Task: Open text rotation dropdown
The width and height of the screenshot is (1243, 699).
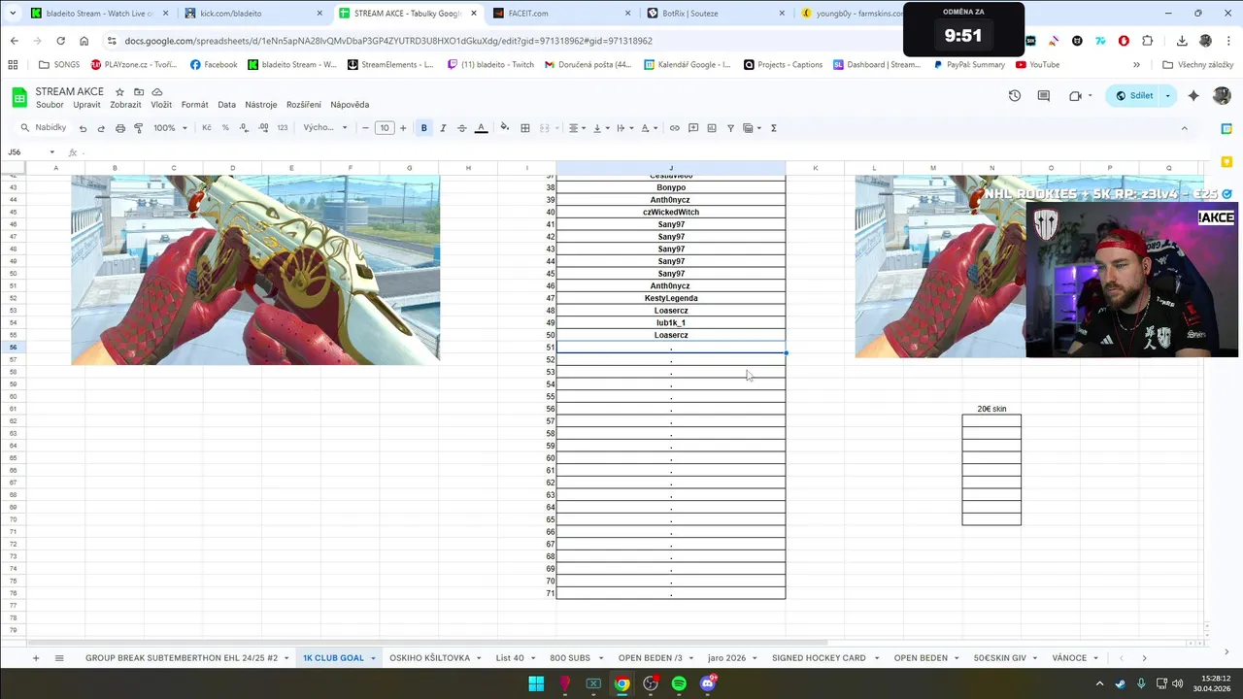Action: tap(649, 128)
